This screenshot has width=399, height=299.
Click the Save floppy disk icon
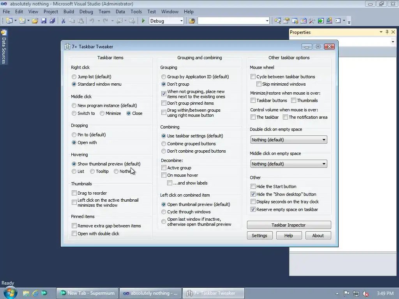[x=44, y=21]
